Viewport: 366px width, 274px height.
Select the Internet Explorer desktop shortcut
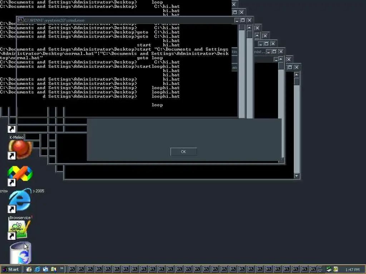tap(20, 201)
